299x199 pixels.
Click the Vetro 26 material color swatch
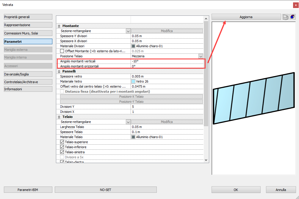133,81
